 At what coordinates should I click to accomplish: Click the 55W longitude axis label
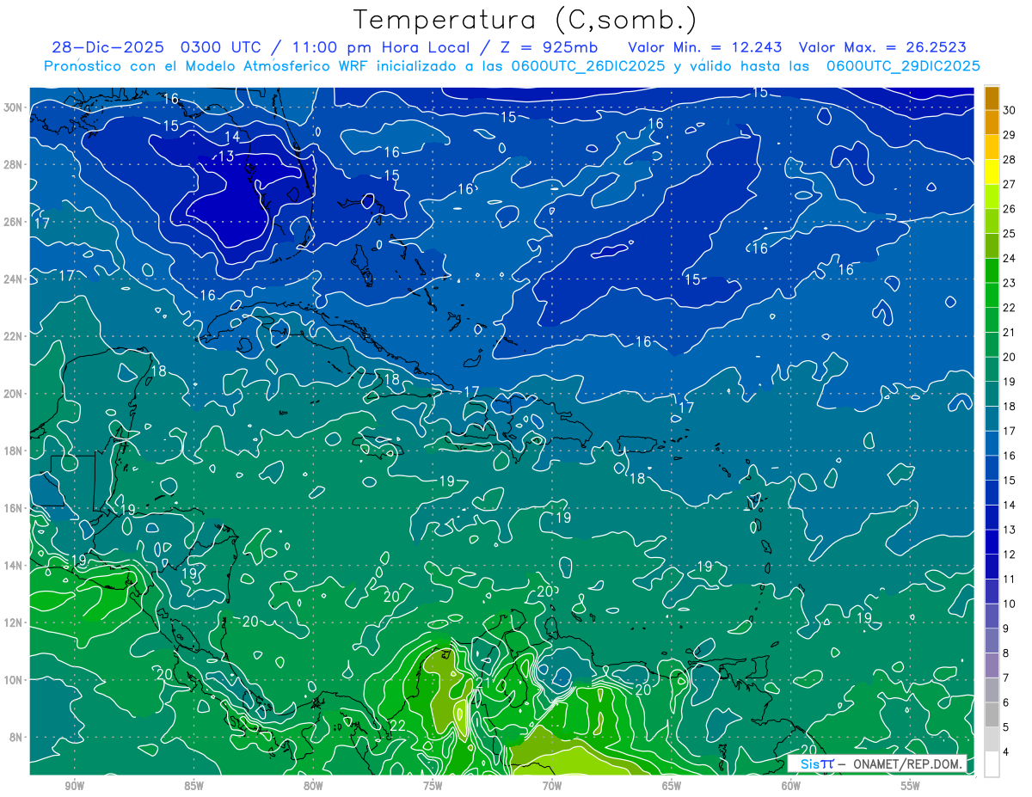pos(911,786)
